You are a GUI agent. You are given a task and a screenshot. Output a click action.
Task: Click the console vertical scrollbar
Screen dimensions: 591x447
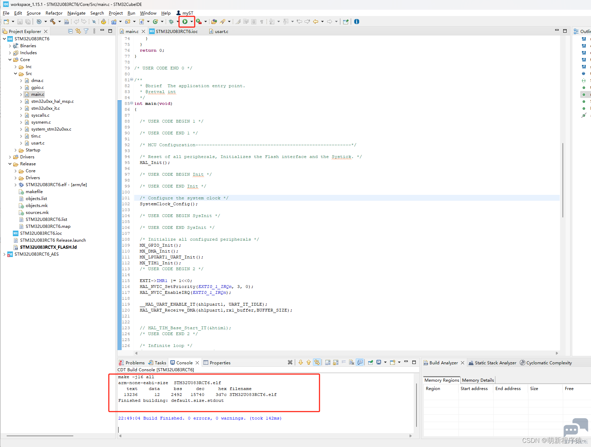[416, 405]
